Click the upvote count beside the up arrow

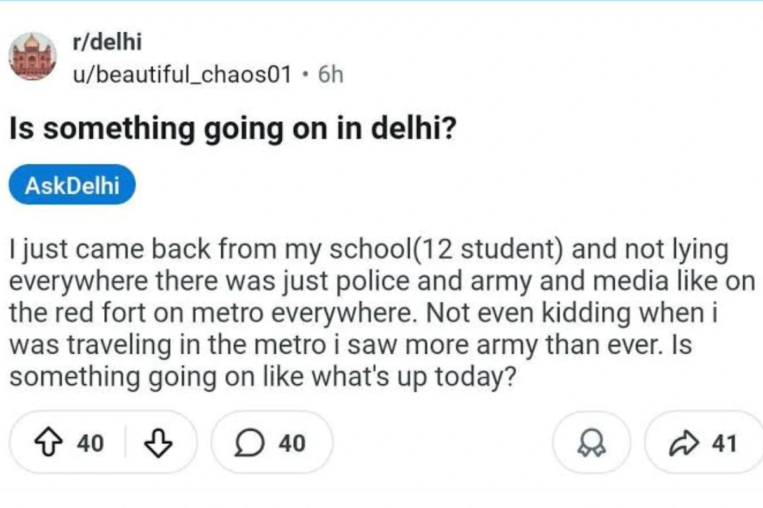click(x=90, y=443)
